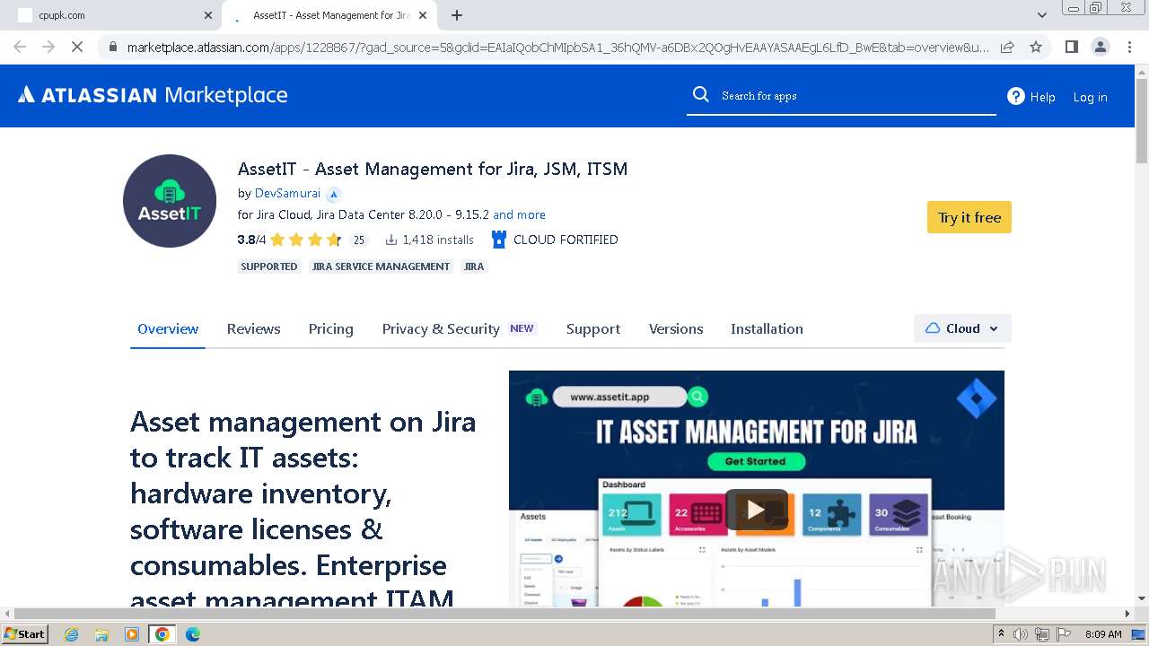Show hidden system tray icons
The image size is (1149, 646).
[1001, 634]
